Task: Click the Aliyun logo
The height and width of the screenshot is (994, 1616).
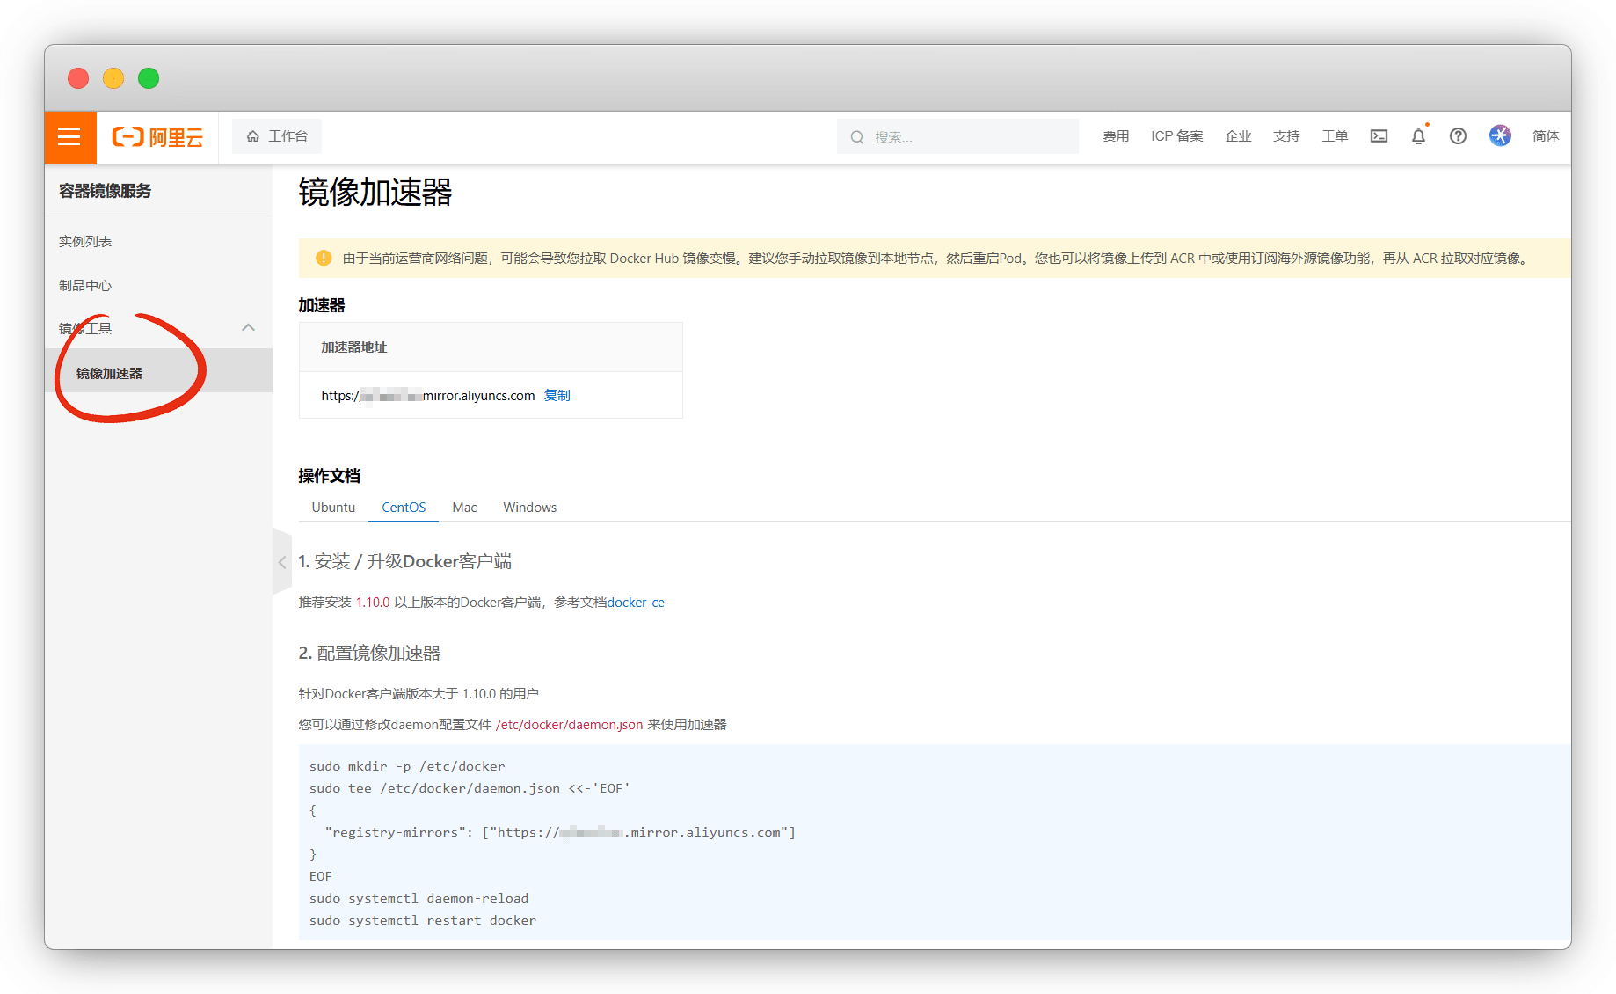Action: click(x=157, y=137)
